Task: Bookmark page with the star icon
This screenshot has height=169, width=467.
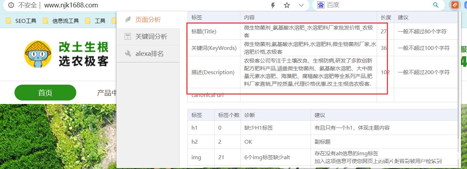Action: [x=287, y=5]
